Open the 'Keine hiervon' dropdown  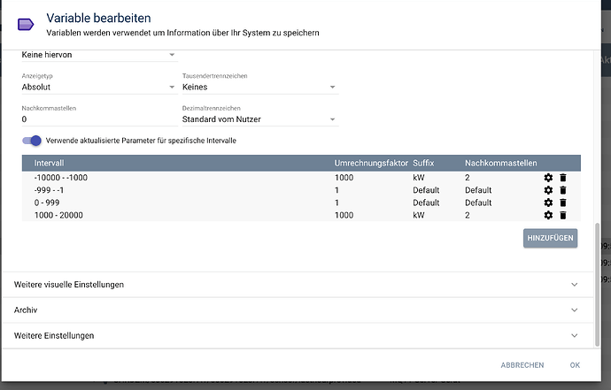[x=99, y=55]
